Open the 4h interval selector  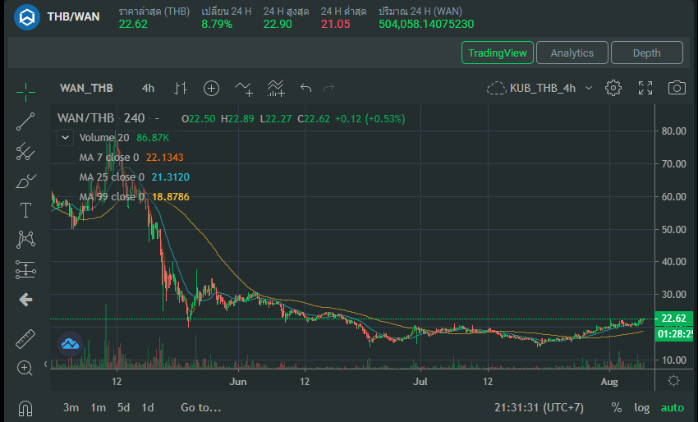(149, 88)
